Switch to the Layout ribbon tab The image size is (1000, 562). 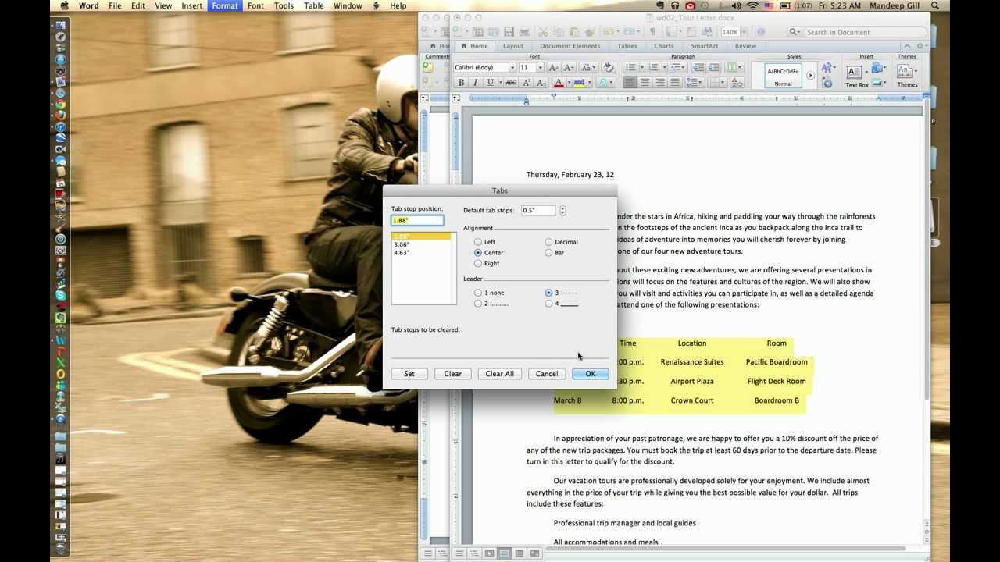[513, 46]
